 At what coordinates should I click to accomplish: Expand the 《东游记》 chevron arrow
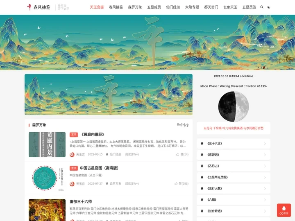tap(265, 155)
